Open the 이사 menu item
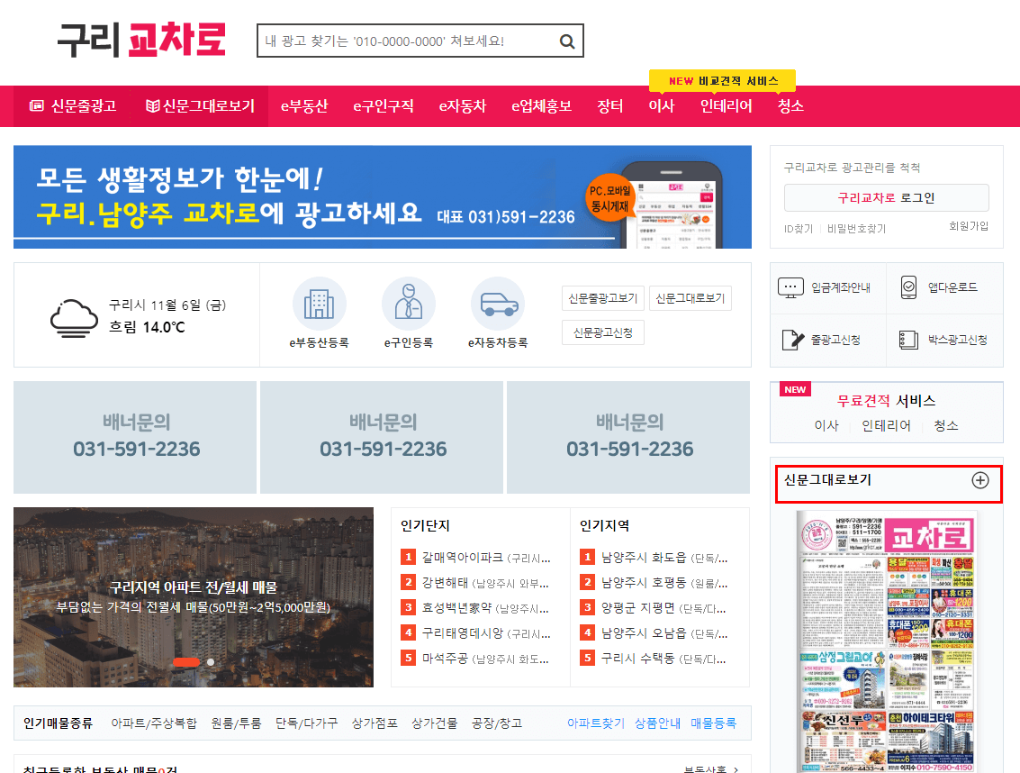This screenshot has height=773, width=1020. (x=662, y=105)
